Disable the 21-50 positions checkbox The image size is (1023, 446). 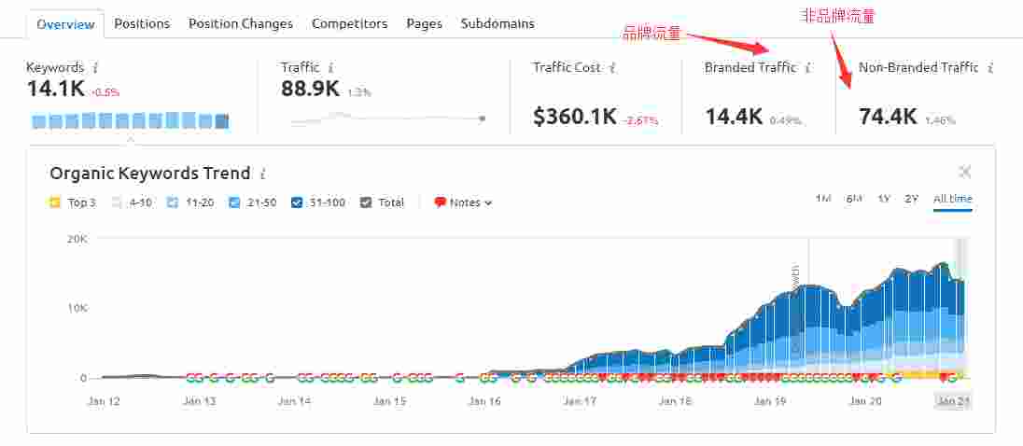235,202
